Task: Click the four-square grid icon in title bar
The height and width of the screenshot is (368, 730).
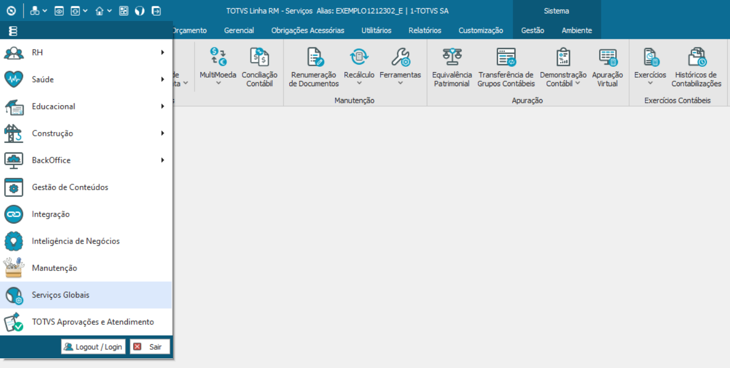Action: (x=124, y=11)
